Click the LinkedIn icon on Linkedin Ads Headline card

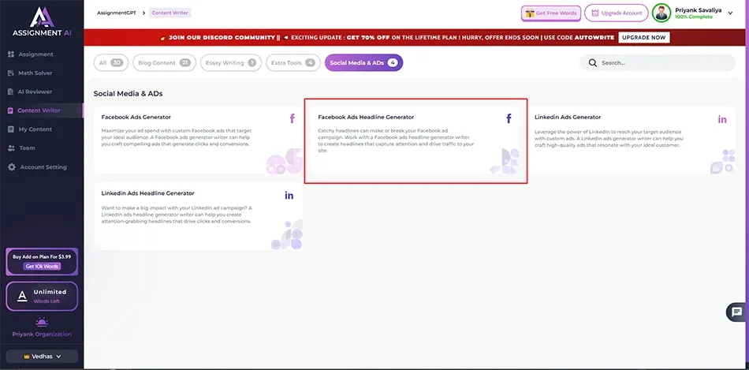click(x=289, y=195)
